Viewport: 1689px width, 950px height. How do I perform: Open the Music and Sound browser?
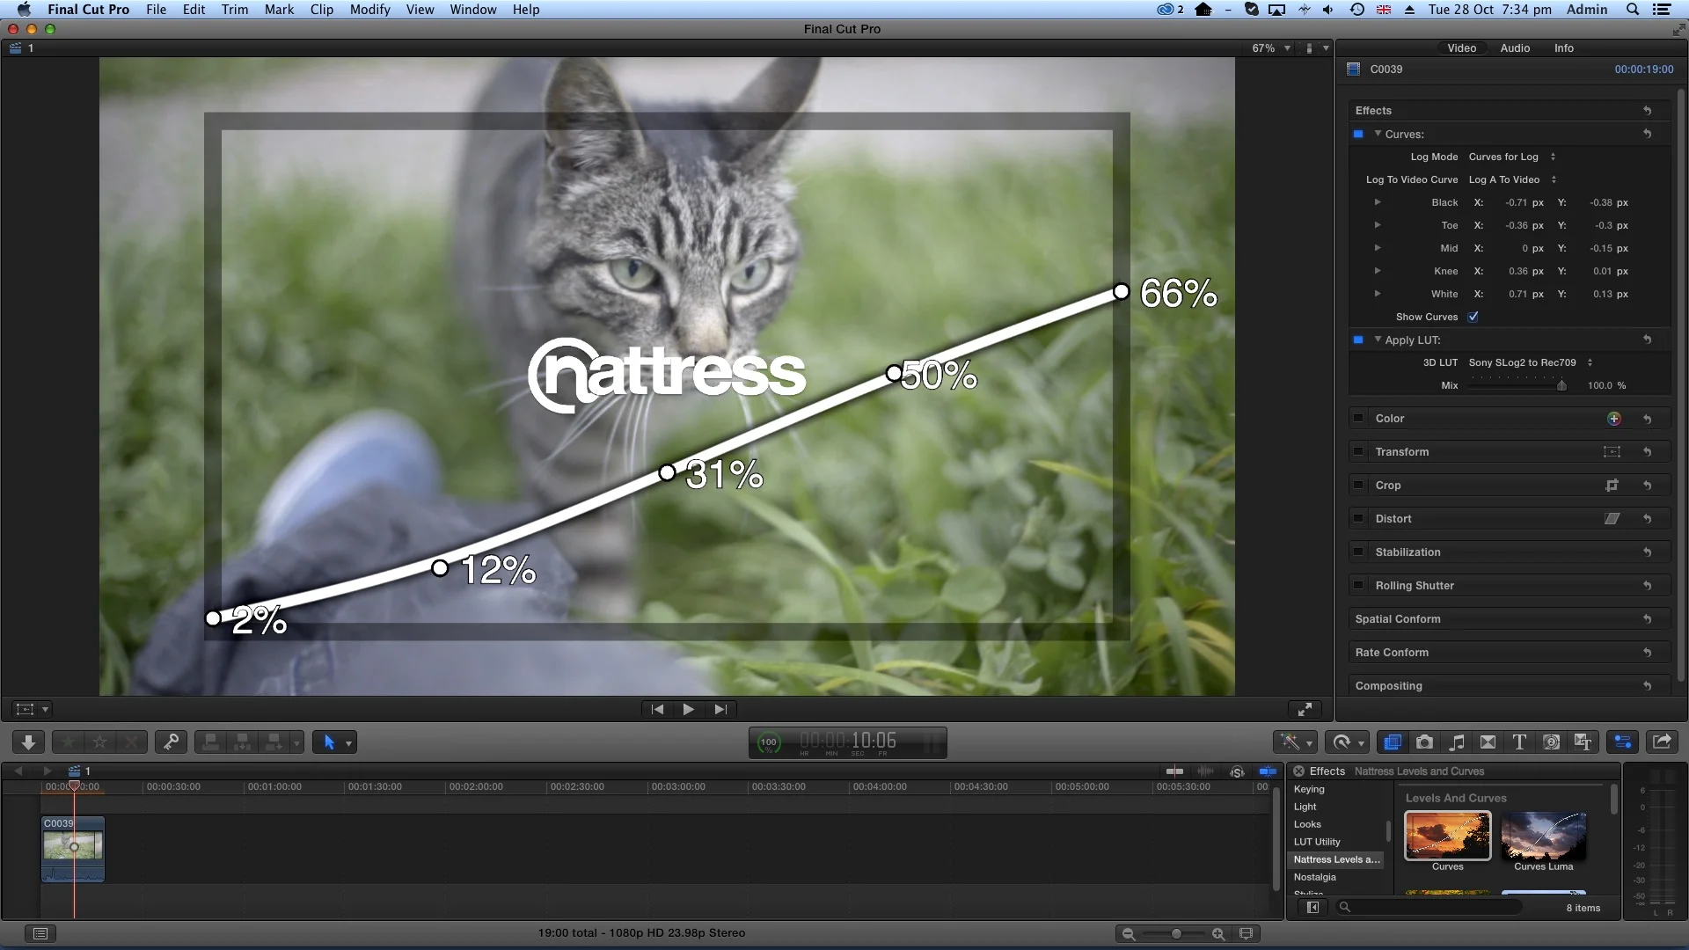click(1457, 742)
